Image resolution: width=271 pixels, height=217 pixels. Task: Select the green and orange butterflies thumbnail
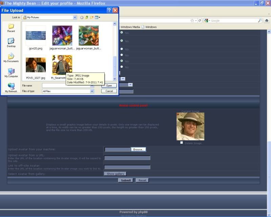tap(89, 36)
